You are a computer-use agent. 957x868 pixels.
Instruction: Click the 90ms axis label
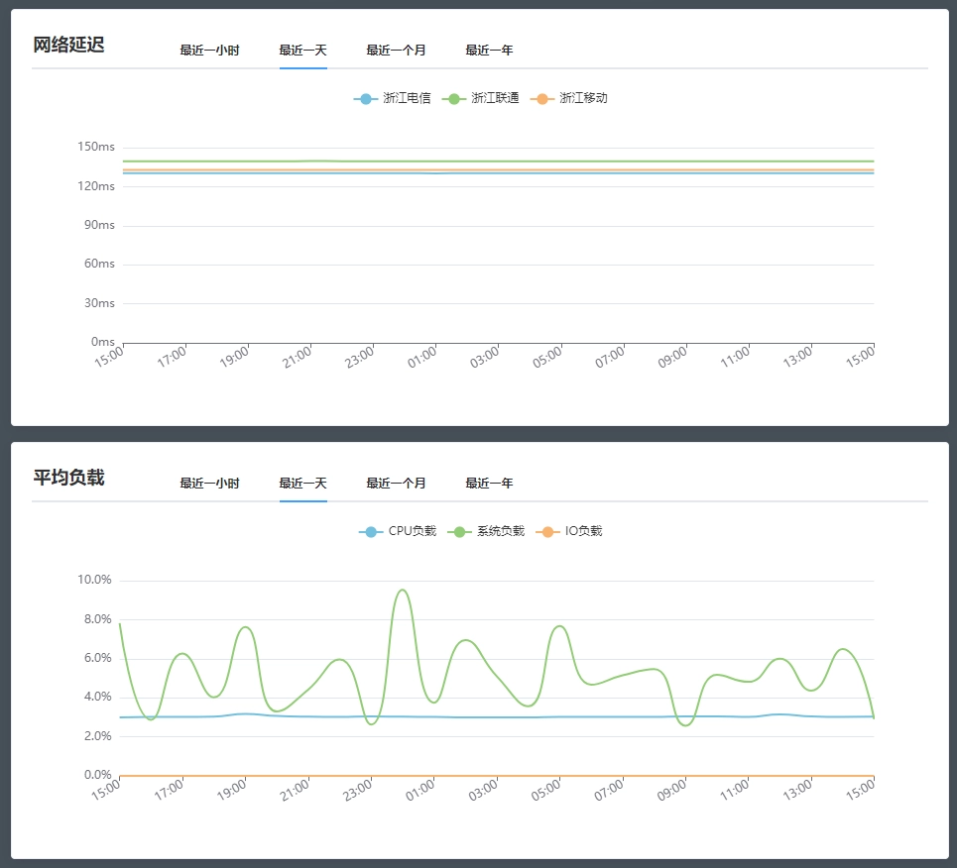(x=99, y=225)
